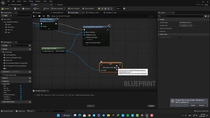Click the Components panel search field

click(20, 15)
